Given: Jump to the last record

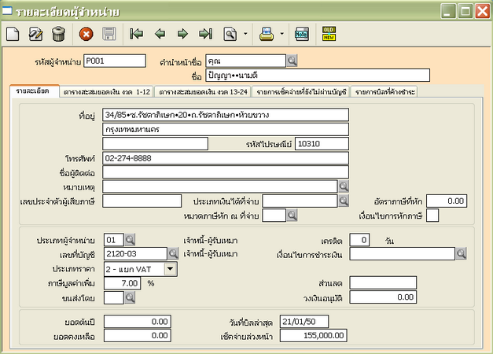Looking at the screenshot, I should point(205,34).
